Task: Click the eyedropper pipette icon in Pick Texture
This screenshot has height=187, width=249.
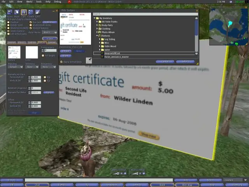Action: (89, 60)
